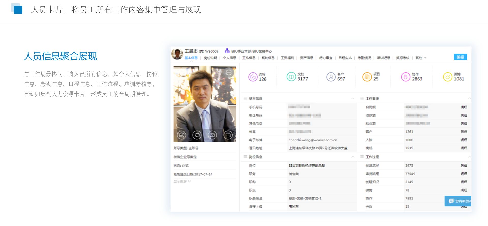Image resolution: width=488 pixels, height=226 pixels.
Task: Switch to the 工资福利 tab
Action: (287, 58)
